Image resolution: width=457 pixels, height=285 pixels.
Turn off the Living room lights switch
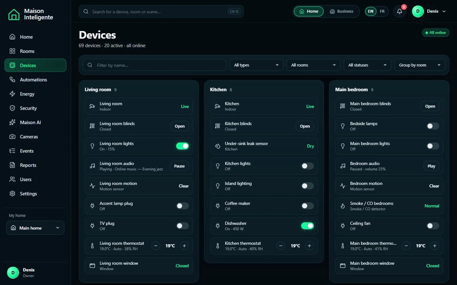click(182, 146)
